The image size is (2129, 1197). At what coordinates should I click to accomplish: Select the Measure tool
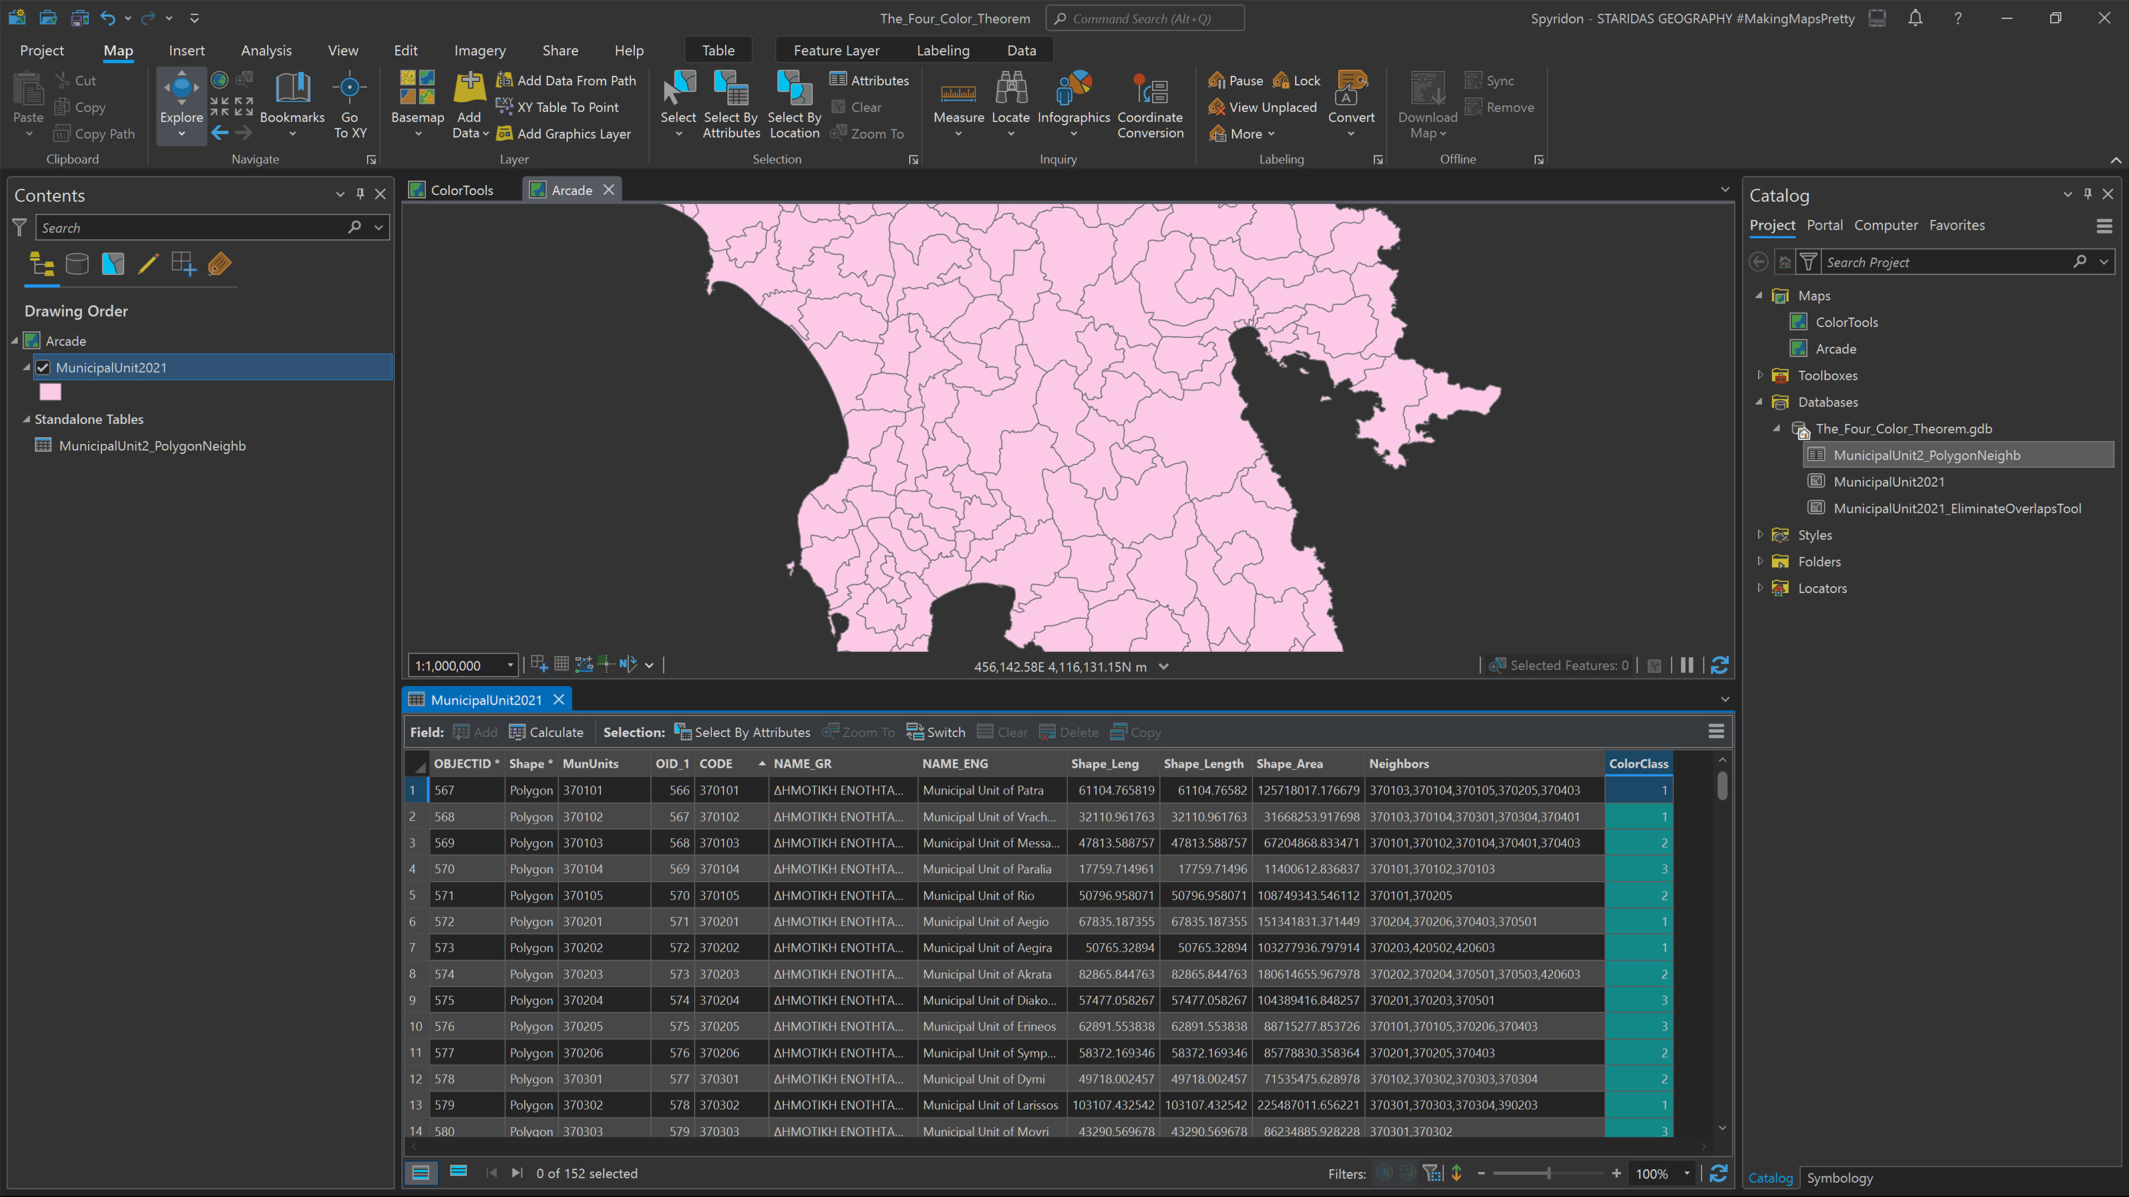point(958,103)
